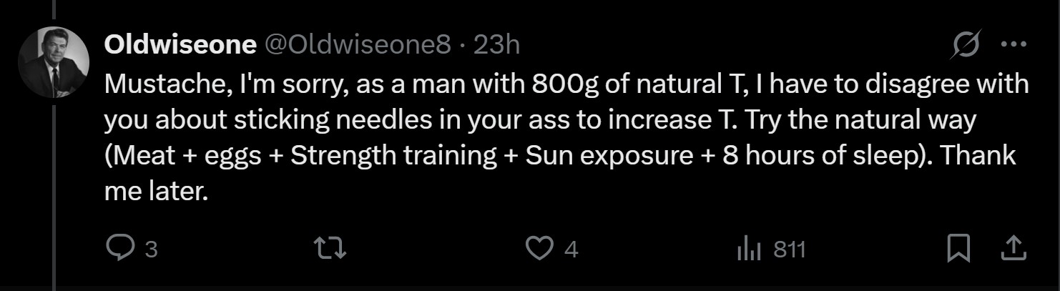The width and height of the screenshot is (1060, 291).
Task: Click the Grok slashed circle icon
Action: [964, 46]
